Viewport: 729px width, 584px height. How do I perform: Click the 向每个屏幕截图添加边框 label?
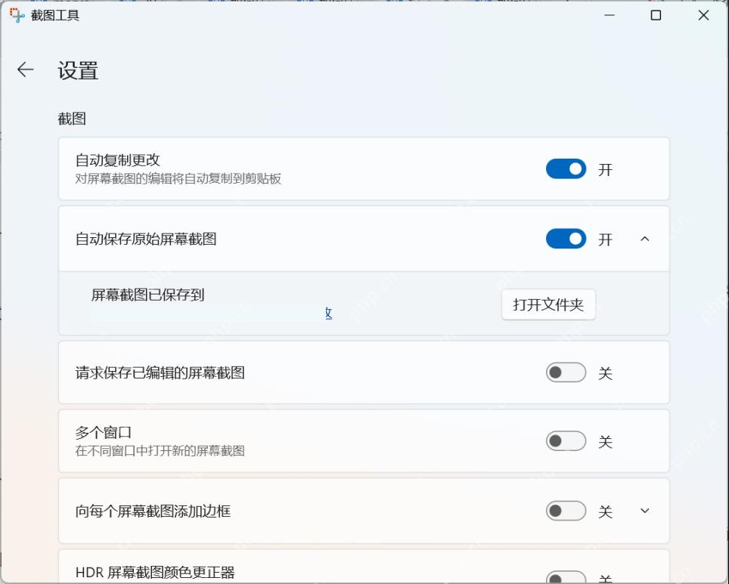[153, 511]
